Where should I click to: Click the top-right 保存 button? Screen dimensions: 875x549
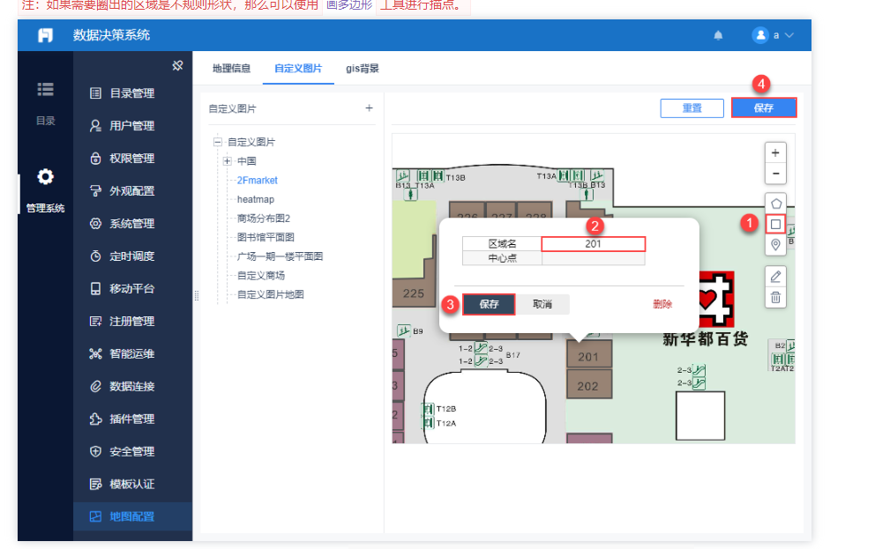coord(764,108)
